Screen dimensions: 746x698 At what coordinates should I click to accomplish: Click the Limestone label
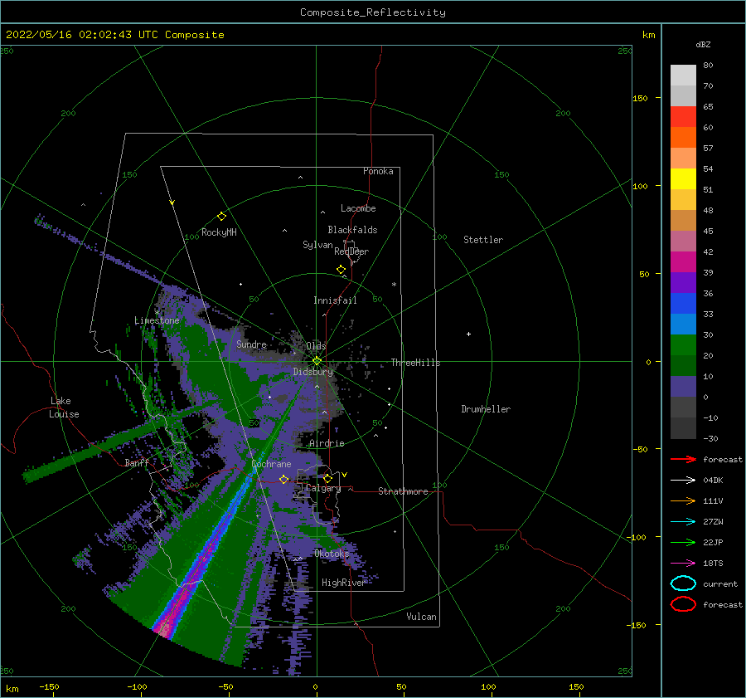(x=157, y=320)
